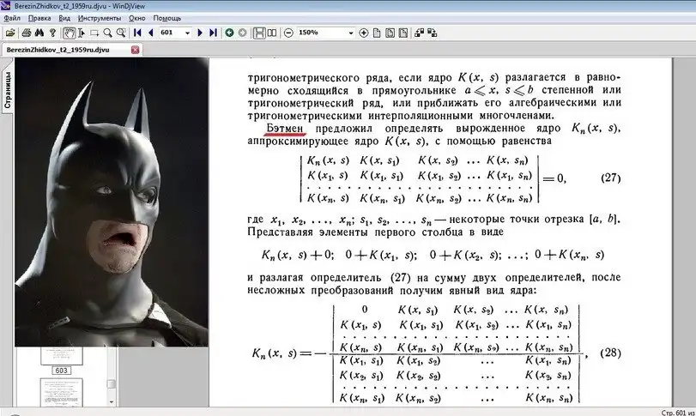696x416 pixels.
Task: Go to the next page arrow
Action: pyautogui.click(x=200, y=33)
